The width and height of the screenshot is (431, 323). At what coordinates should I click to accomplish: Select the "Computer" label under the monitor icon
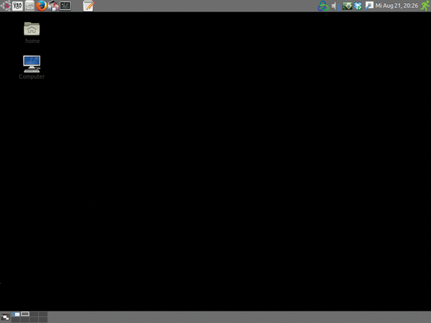(32, 77)
